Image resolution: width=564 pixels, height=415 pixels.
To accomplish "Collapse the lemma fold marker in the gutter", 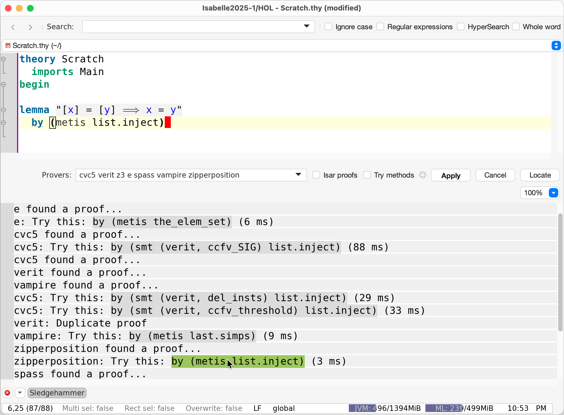I will (4, 110).
